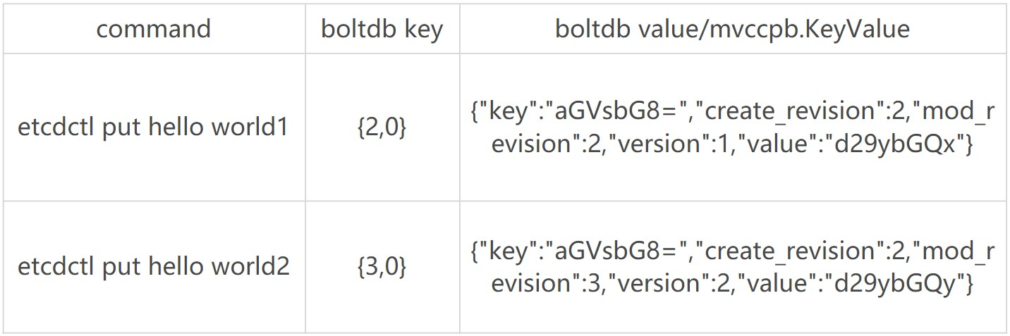The image size is (1010, 336).
Task: Select the "etcdctl put hello world1" cell
Action: (x=154, y=127)
